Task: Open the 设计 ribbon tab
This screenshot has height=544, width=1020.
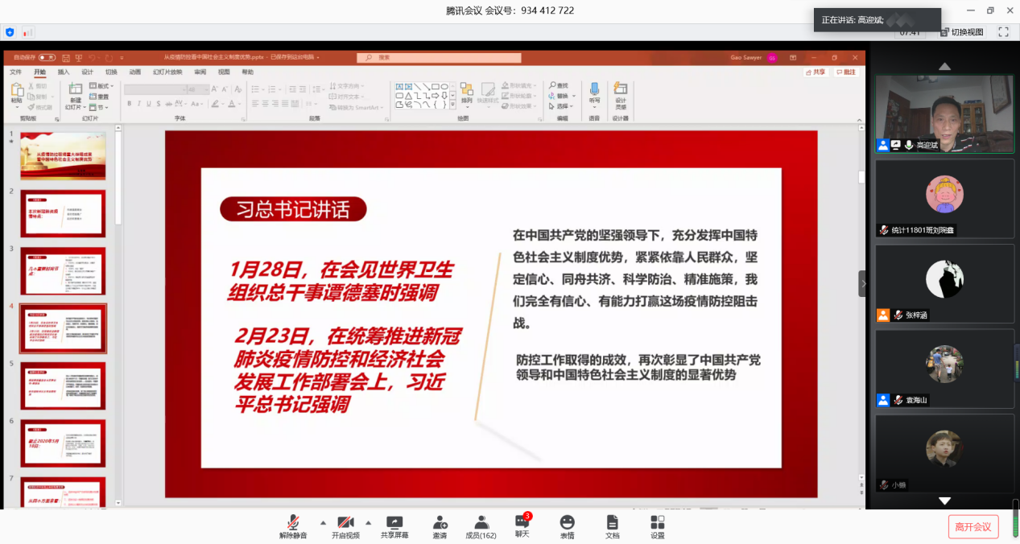Action: tap(87, 72)
